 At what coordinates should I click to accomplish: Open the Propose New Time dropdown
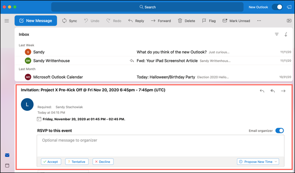click(x=258, y=162)
